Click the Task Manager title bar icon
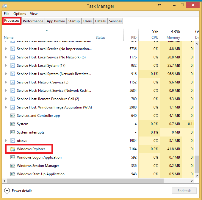Screen dimensions: 202x200 [5, 6]
